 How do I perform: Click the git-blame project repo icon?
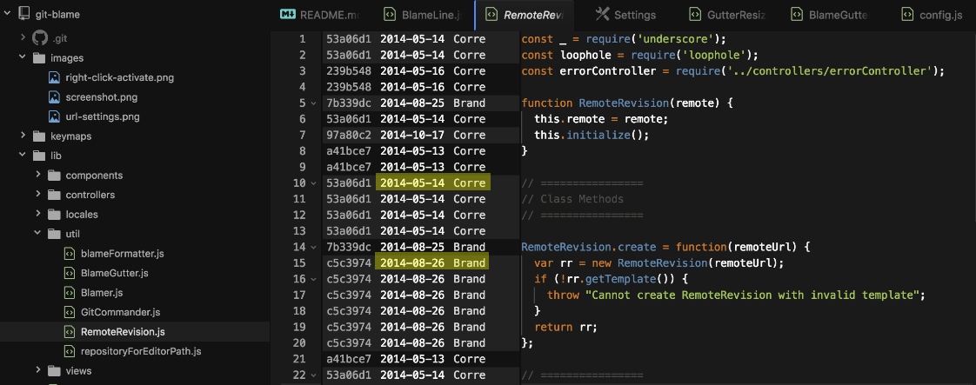click(25, 14)
